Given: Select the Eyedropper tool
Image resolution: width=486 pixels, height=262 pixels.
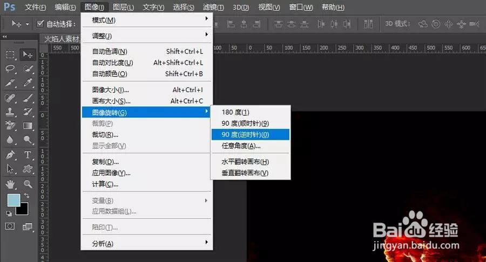Looking at the screenshot, I should click(x=28, y=82).
